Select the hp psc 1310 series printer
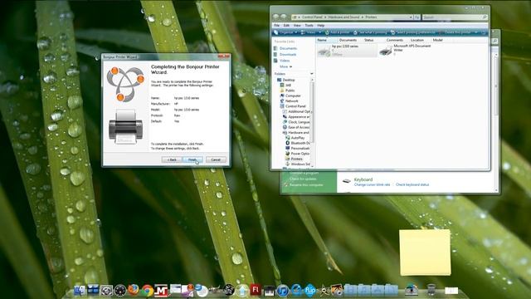 [347, 50]
